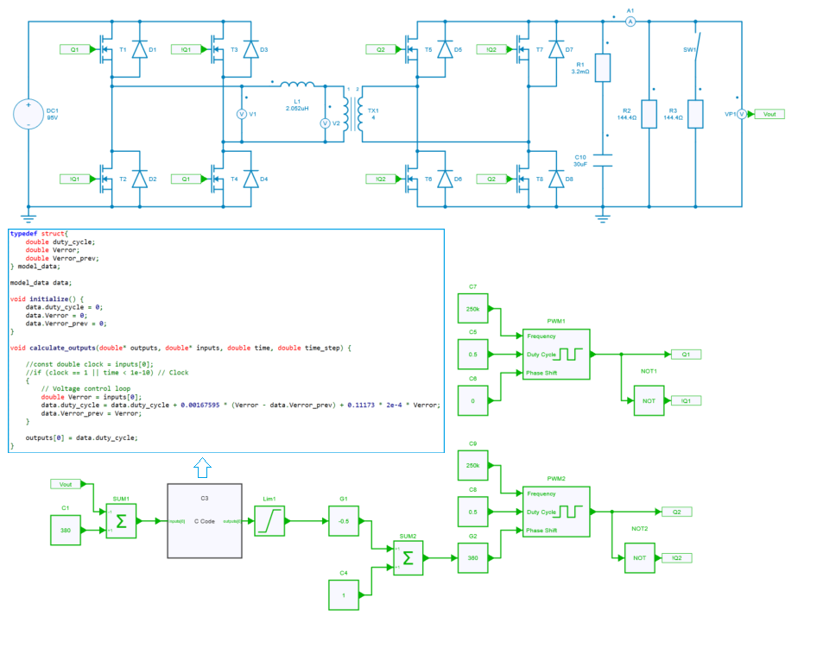Click the V1 voltmeter icon

[242, 114]
